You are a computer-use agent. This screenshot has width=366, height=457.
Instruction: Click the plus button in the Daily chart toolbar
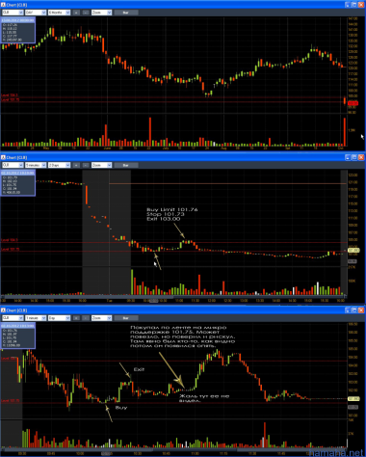(x=76, y=13)
